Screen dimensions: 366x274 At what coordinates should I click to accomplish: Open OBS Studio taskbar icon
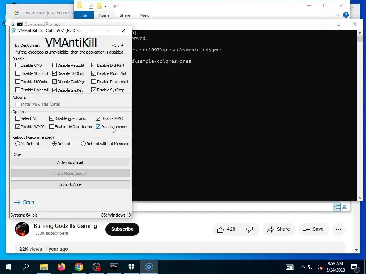coord(97,267)
